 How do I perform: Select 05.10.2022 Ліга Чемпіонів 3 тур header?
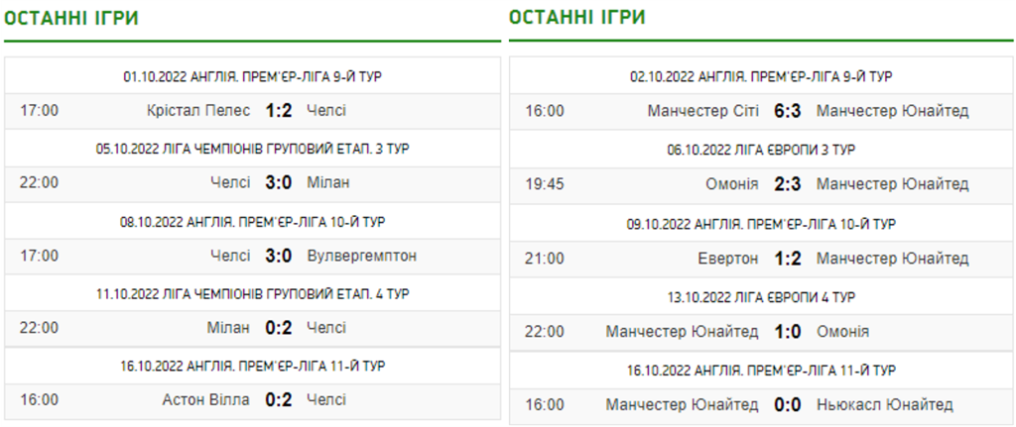[x=253, y=149]
